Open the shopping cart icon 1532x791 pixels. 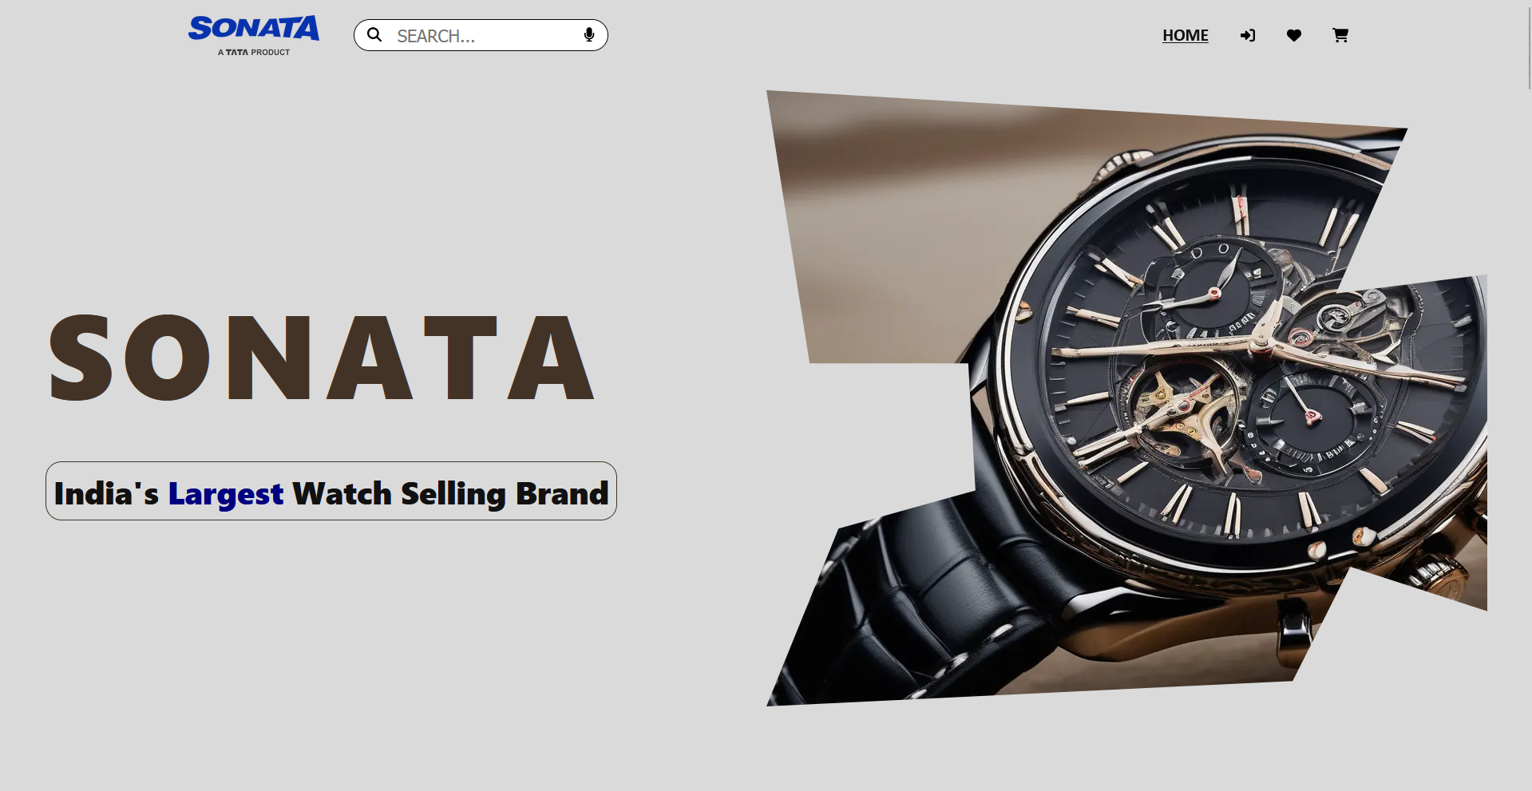pos(1340,35)
